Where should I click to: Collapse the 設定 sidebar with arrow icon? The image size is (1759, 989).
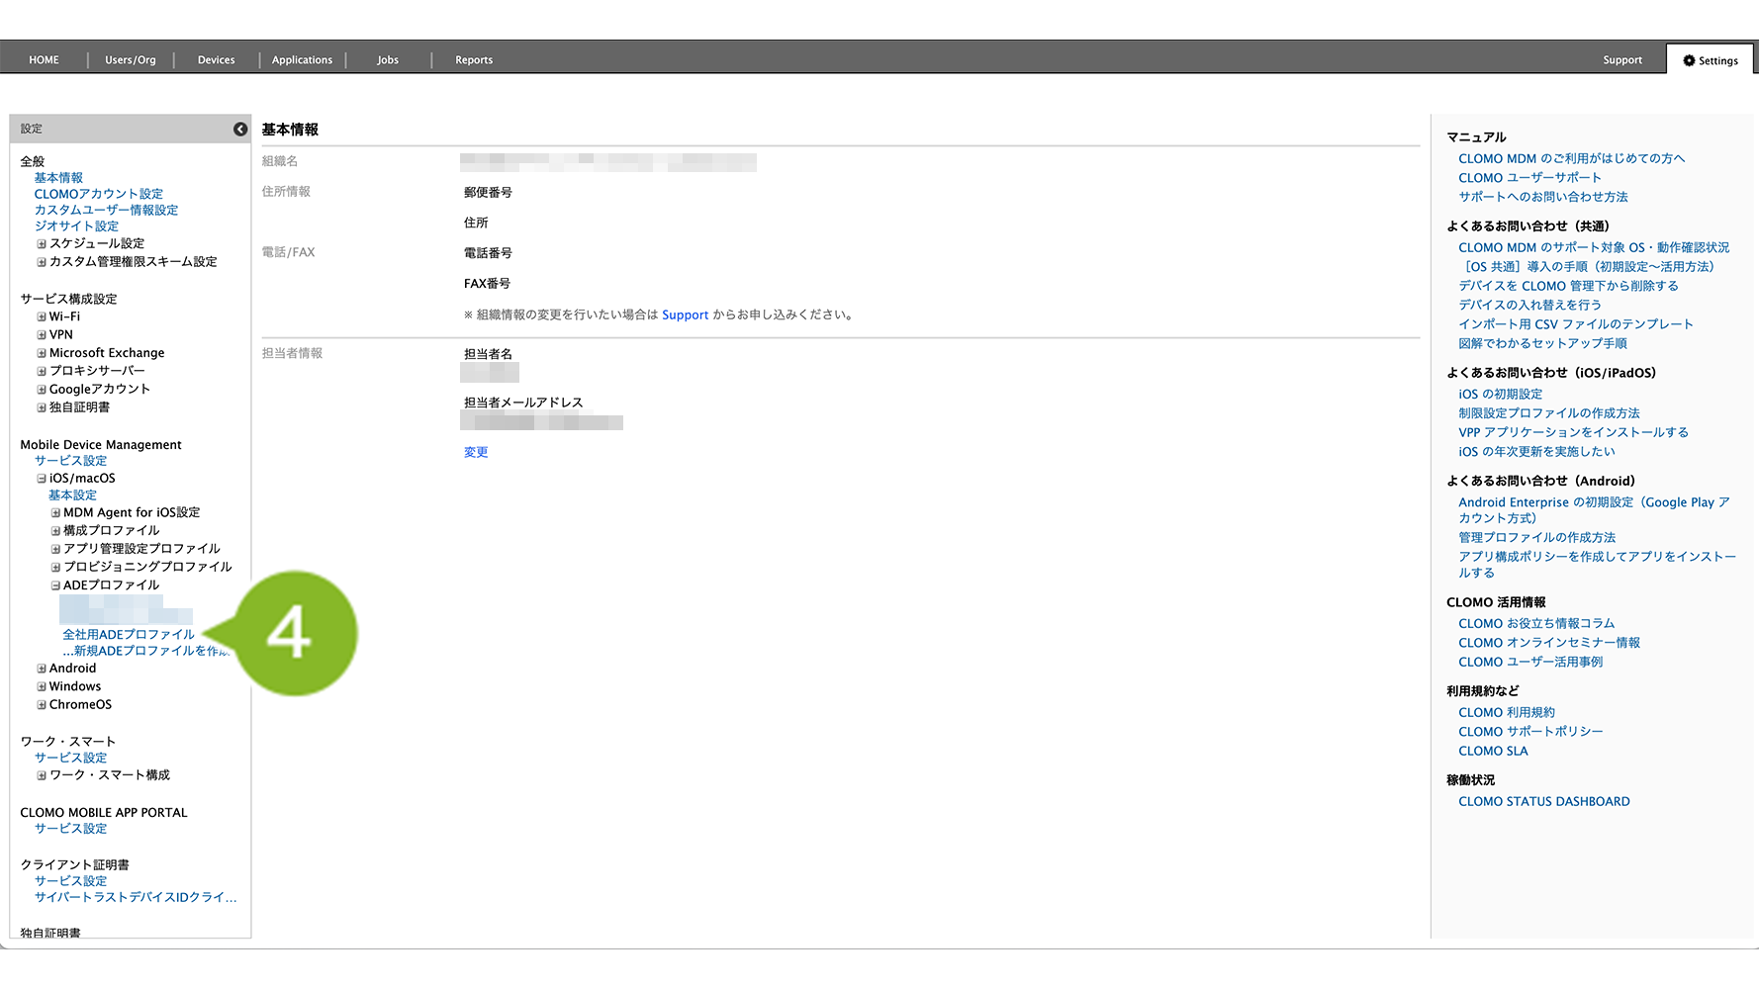pos(240,130)
